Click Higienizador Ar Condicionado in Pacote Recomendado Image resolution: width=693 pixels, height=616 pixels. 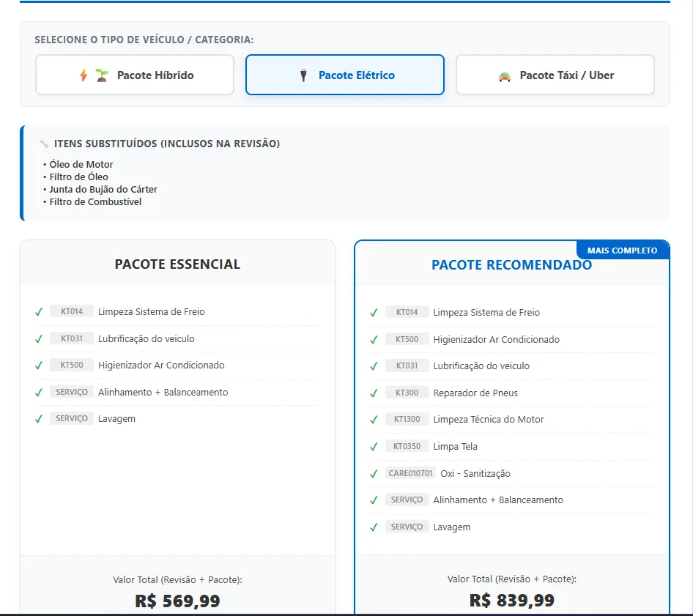point(497,339)
